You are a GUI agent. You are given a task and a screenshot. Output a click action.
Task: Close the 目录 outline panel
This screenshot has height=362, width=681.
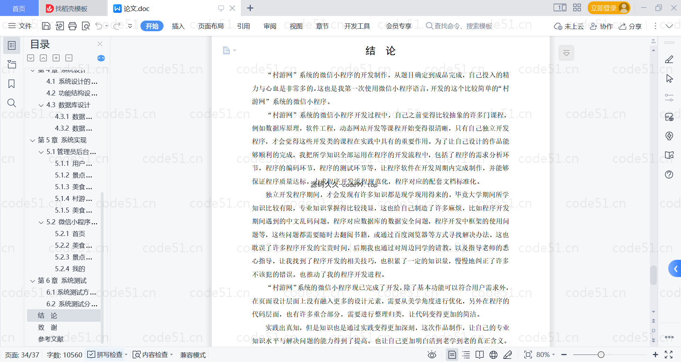coord(100,44)
